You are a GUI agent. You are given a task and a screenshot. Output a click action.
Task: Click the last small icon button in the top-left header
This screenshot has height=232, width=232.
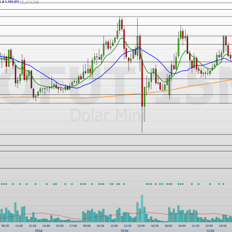click(x=37, y=2)
